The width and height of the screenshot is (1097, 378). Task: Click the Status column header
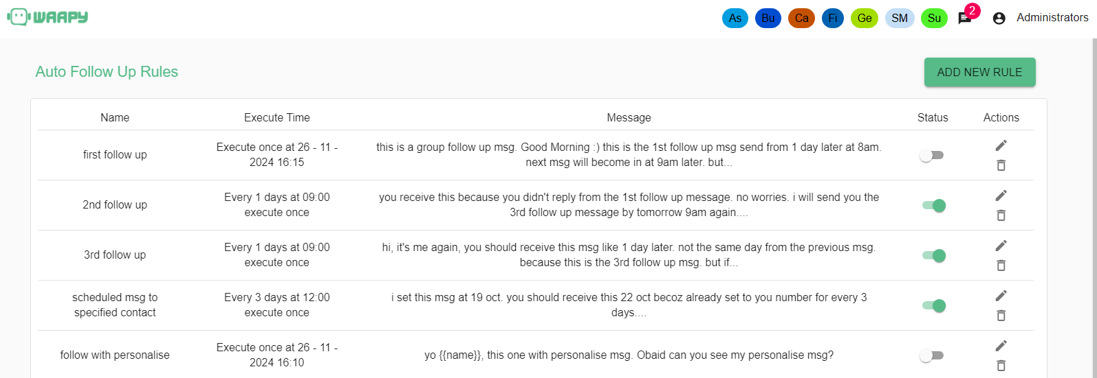coord(933,117)
